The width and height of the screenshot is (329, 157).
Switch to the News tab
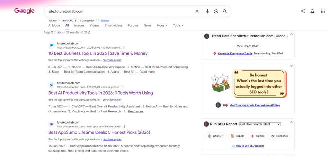147,25
